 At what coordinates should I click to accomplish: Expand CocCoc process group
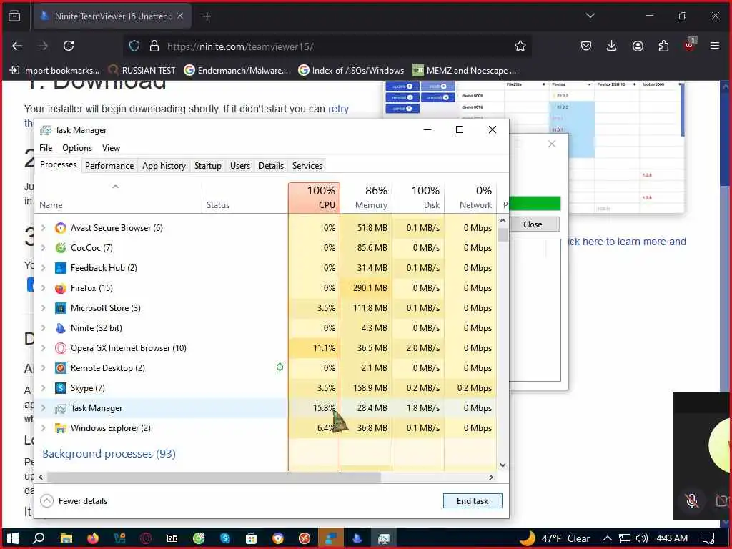tap(44, 248)
